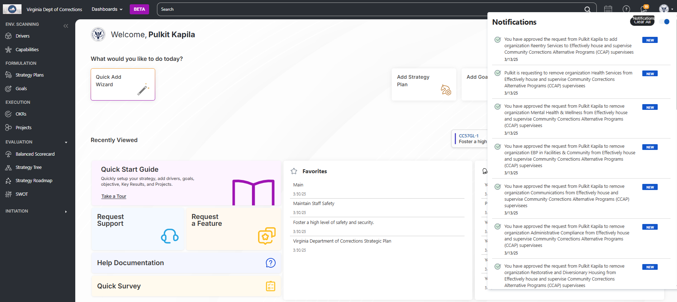The image size is (677, 302).
Task: Click the Add Strategy Plan horse icon
Action: click(446, 90)
